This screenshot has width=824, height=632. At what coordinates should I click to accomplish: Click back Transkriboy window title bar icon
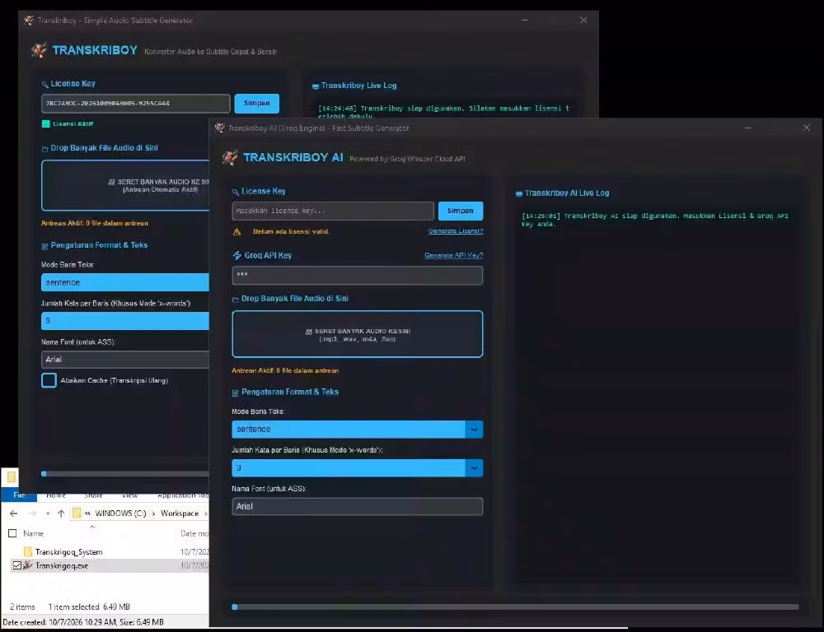[29, 21]
